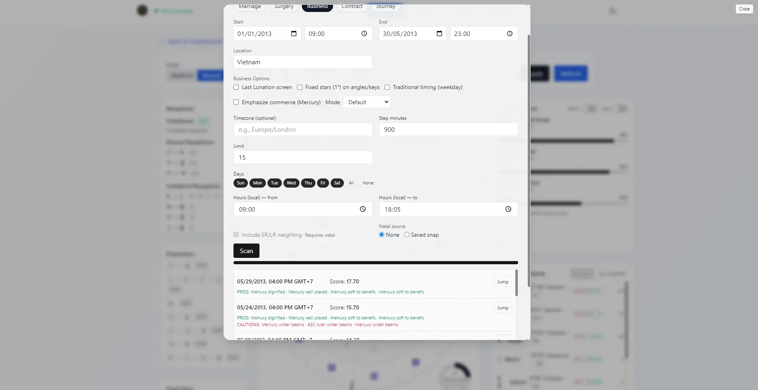Click the Score: 17.70 text
Viewport: 758px width, 390px height.
[344, 281]
